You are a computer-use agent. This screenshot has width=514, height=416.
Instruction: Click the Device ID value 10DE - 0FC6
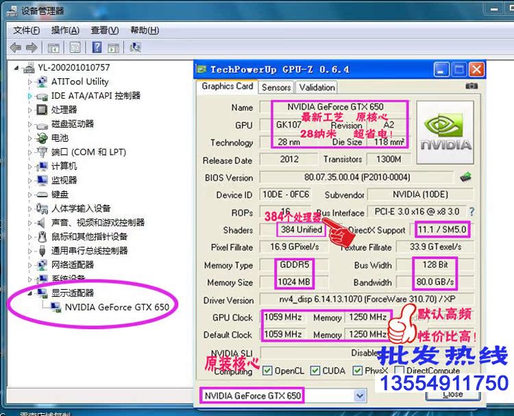[286, 195]
